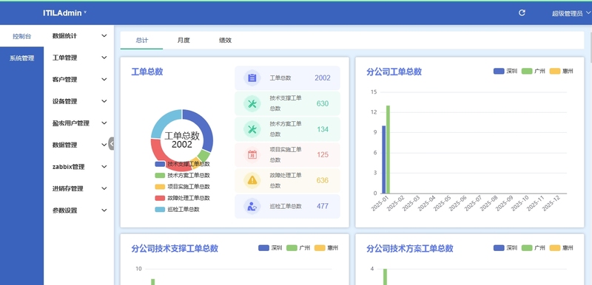Click the refresh icon in the header
The image size is (592, 285).
(x=522, y=13)
